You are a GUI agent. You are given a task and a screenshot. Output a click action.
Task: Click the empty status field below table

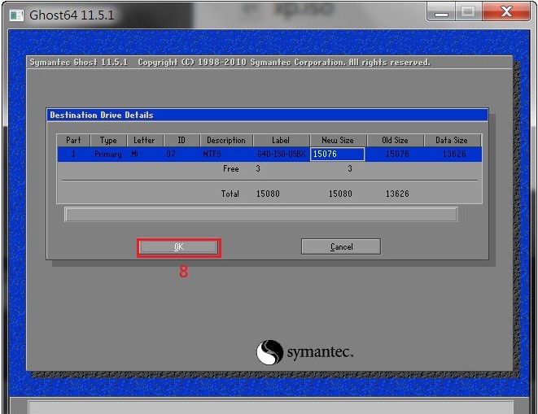click(x=260, y=215)
